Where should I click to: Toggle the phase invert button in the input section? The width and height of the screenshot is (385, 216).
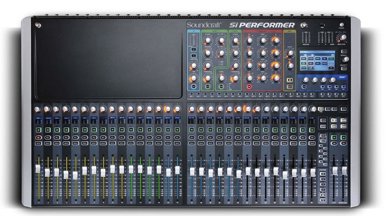point(193,55)
